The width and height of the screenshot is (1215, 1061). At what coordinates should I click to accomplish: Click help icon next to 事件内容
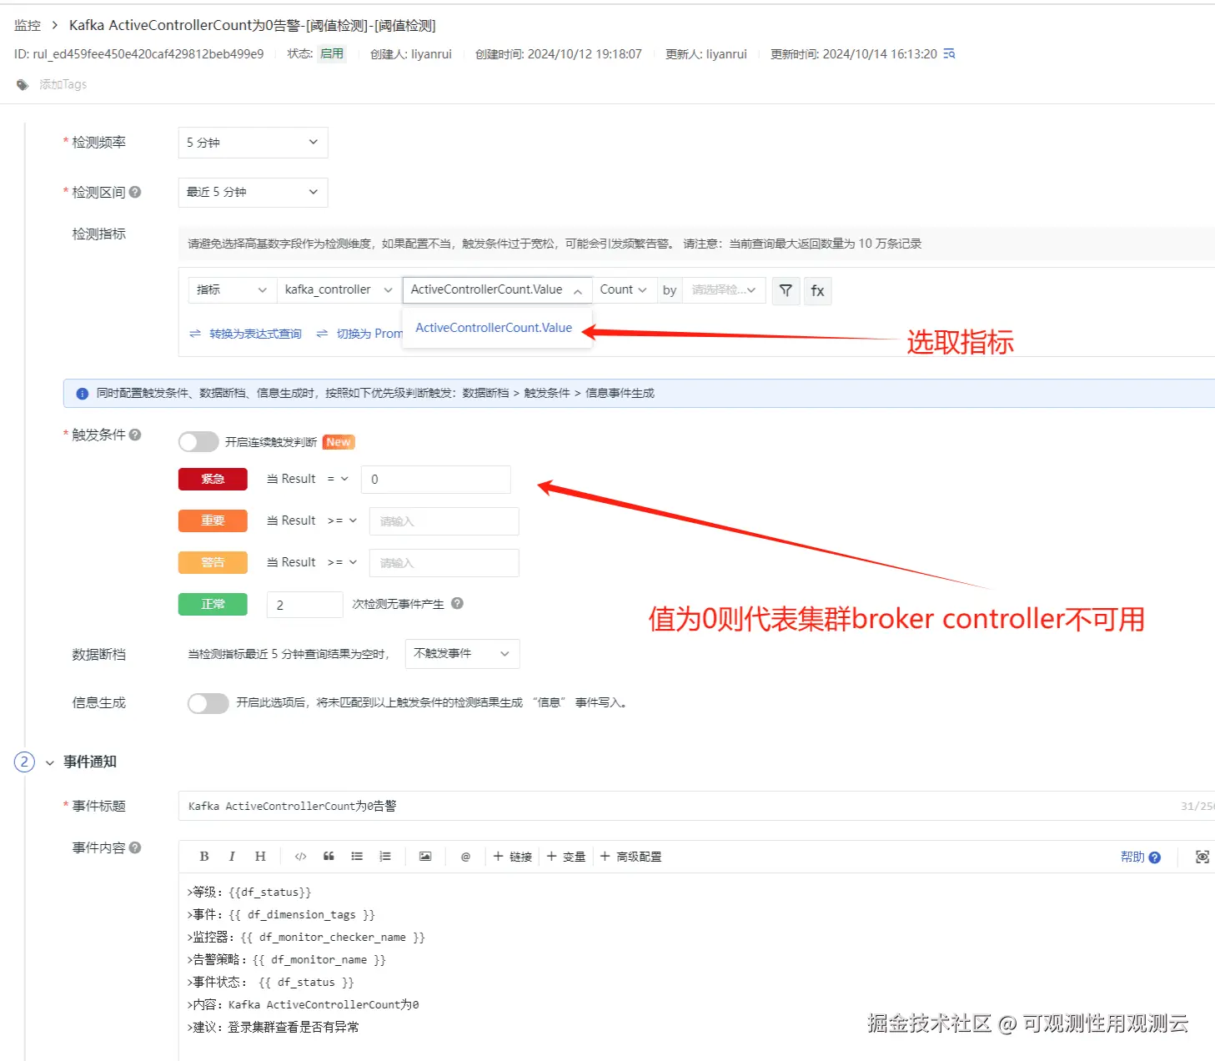pyautogui.click(x=135, y=847)
